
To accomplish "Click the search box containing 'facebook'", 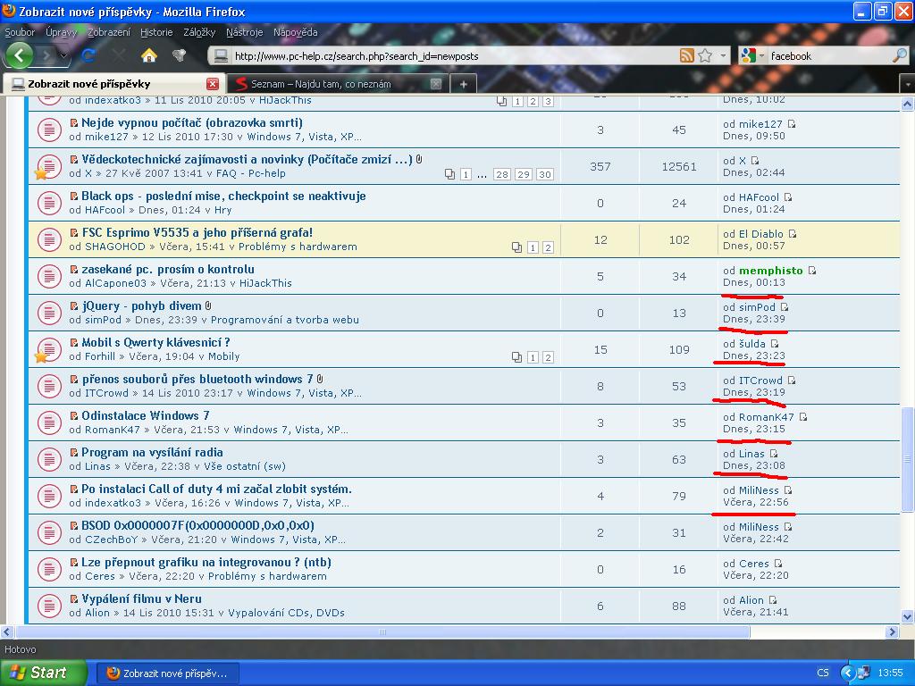I will [828, 56].
